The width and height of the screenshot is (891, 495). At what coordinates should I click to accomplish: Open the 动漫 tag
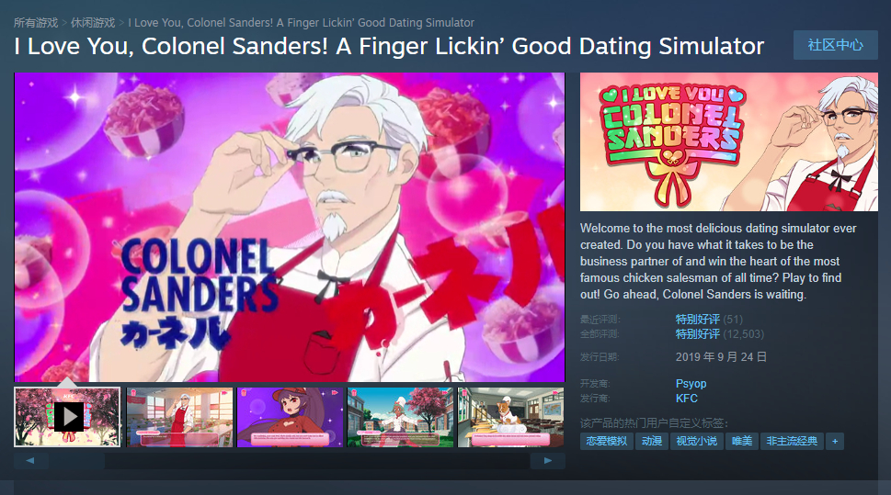[652, 441]
